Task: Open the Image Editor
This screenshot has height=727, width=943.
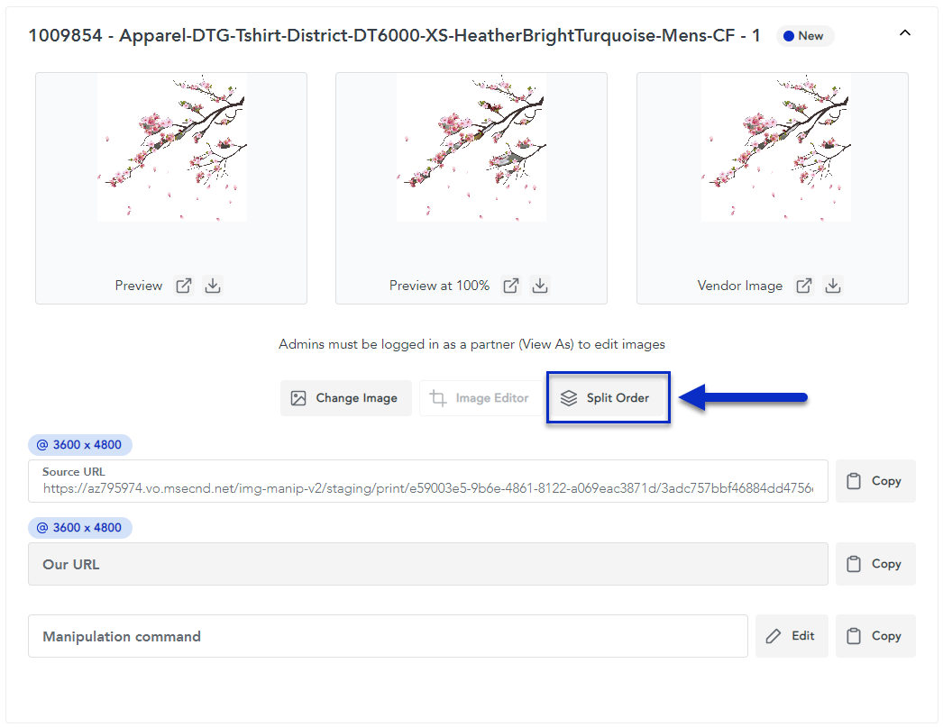Action: (x=480, y=398)
